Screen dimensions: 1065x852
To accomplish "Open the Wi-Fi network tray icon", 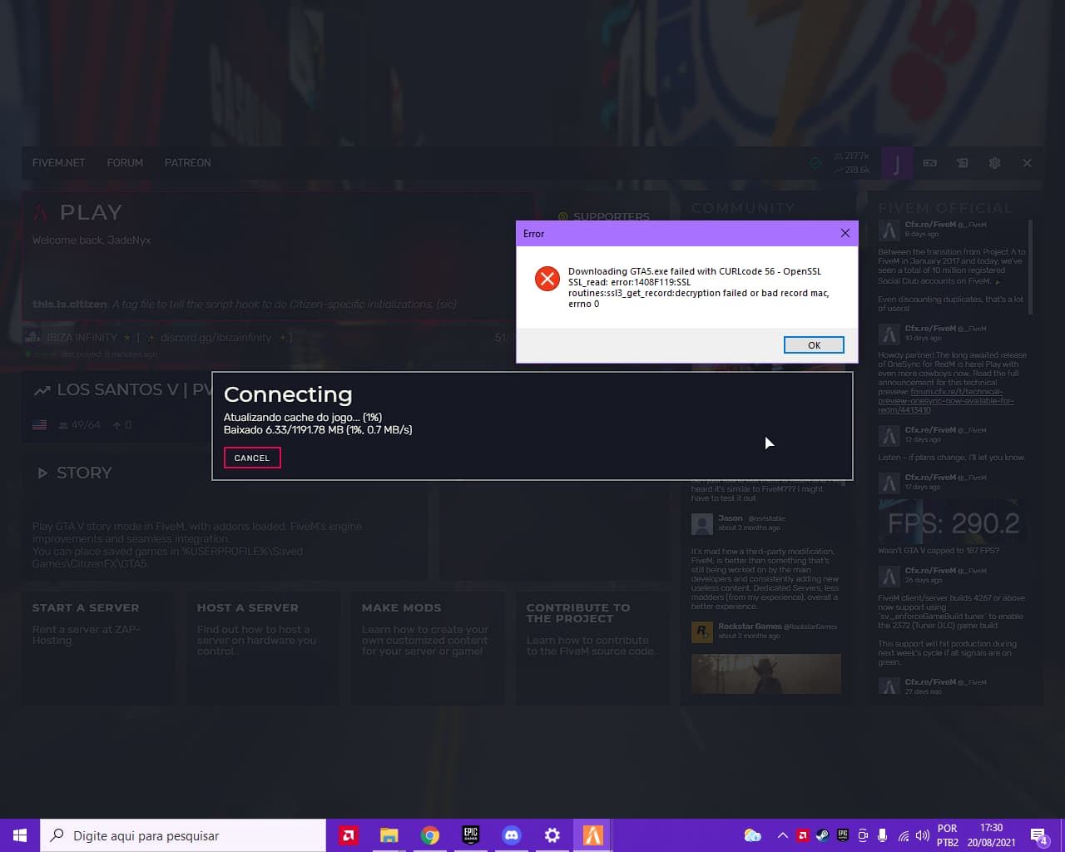I will 903,835.
